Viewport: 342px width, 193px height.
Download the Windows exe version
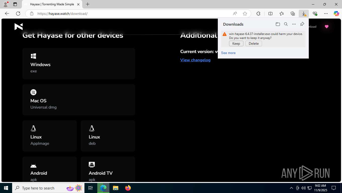pos(79,64)
